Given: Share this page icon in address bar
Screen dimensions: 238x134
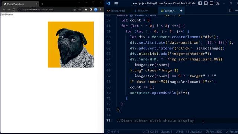Looking at the screenshot, I should pos(75,9).
